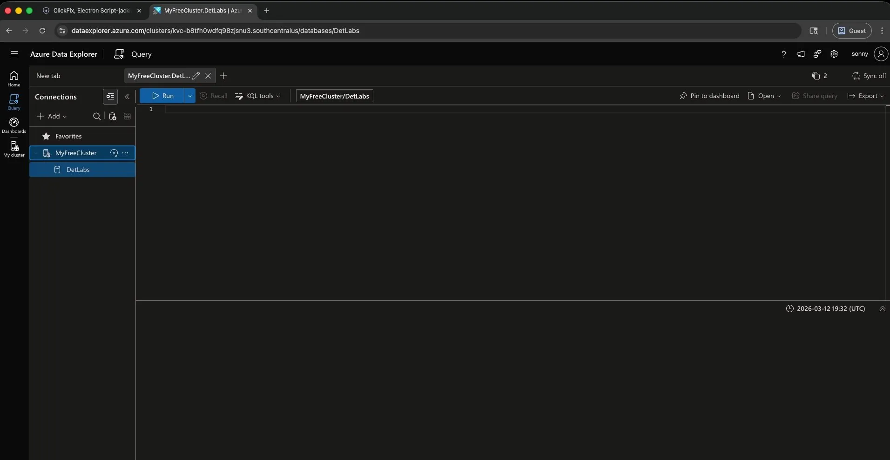Click the get data database icon
The image size is (890, 460).
pos(112,116)
